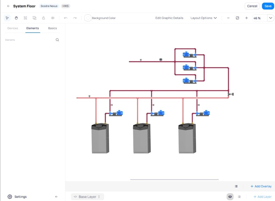Open the Base Layer options dots menu

(x=99, y=197)
